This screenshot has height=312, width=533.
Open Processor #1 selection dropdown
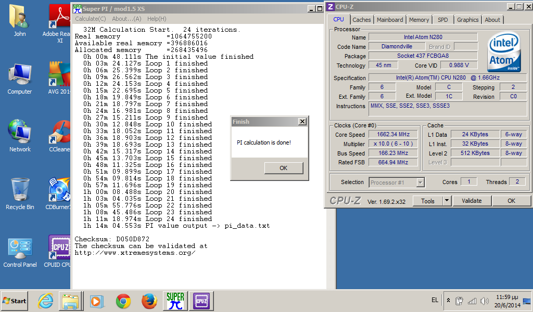[397, 183]
